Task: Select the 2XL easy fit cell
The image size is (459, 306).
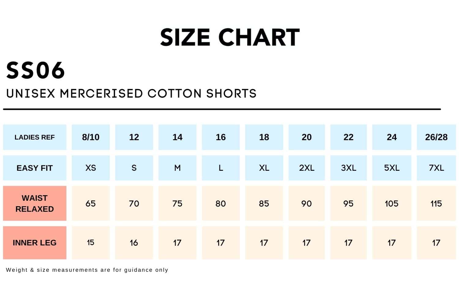Action: (x=306, y=168)
